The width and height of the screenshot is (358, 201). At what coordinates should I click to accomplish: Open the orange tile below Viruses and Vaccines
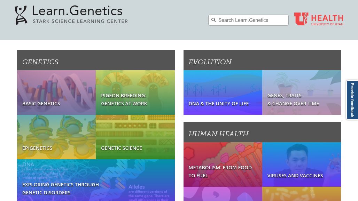pyautogui.click(x=302, y=194)
